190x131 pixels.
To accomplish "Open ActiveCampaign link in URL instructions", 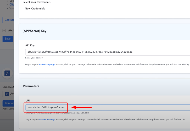I will pos(47,119).
